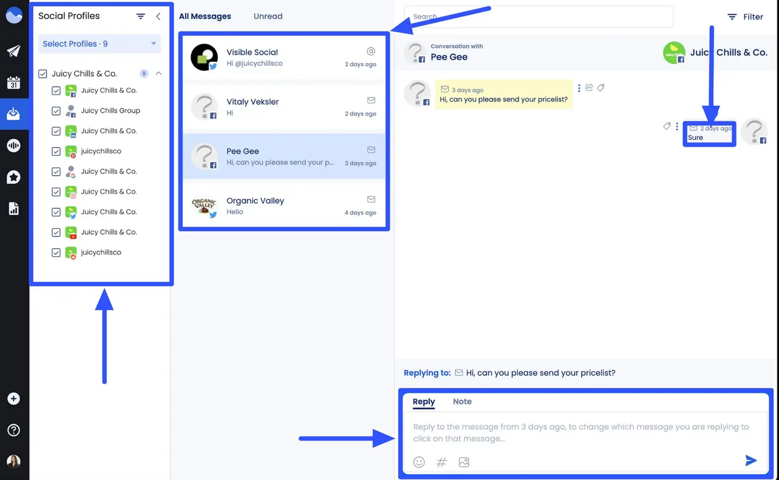779x480 pixels.
Task: Open the tag icon on the Sure message
Action: point(666,125)
